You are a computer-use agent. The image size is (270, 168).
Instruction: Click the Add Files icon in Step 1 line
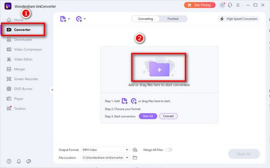pos(125,101)
